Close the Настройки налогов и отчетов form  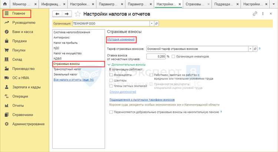pos(271,14)
